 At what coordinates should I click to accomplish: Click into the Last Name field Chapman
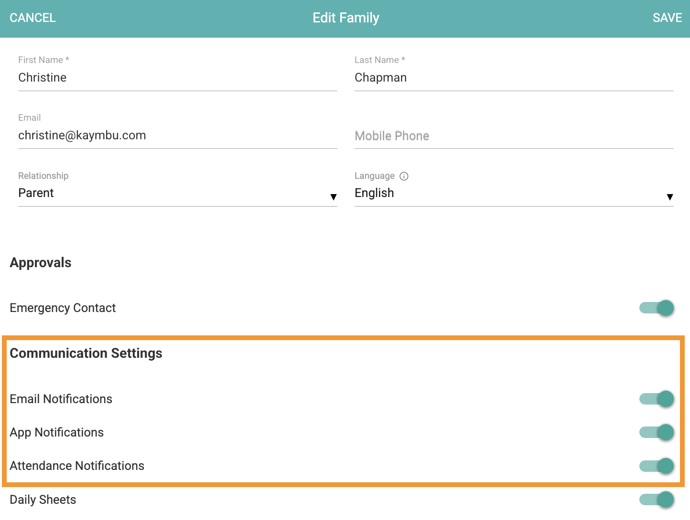[x=514, y=78]
